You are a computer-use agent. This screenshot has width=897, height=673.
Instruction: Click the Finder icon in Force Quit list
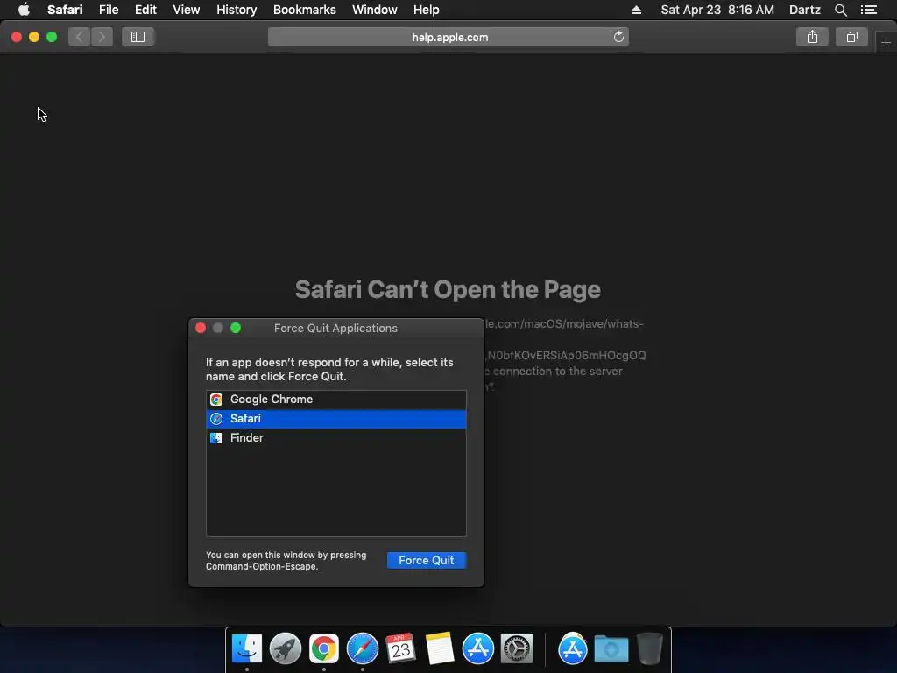216,438
